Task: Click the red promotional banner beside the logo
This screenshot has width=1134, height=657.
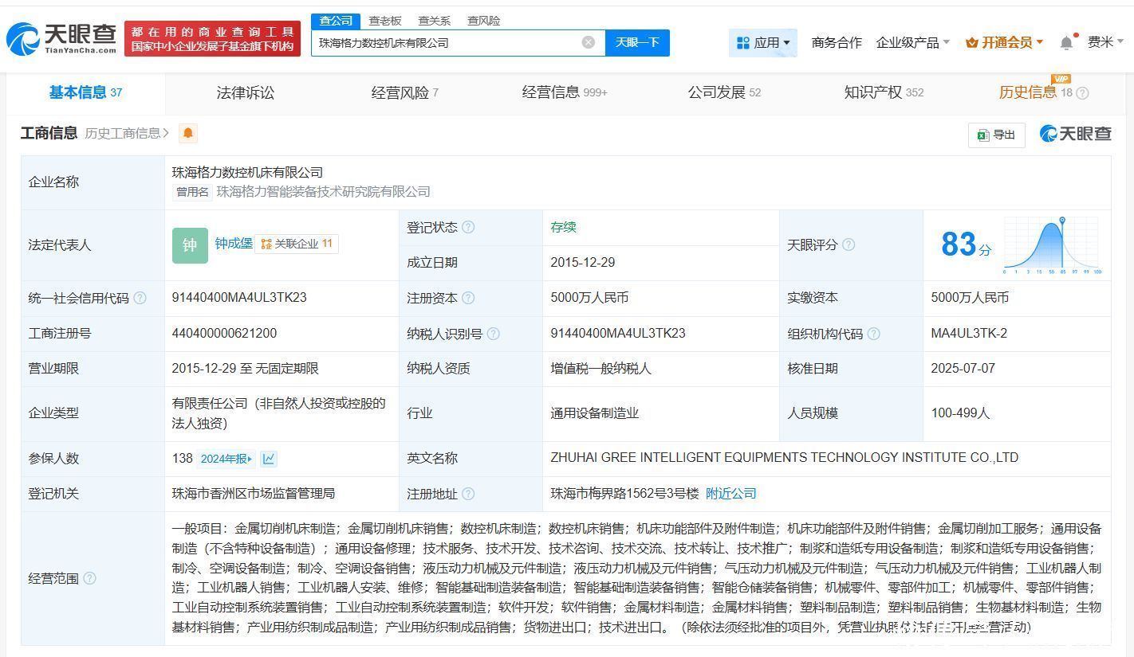Action: point(212,38)
